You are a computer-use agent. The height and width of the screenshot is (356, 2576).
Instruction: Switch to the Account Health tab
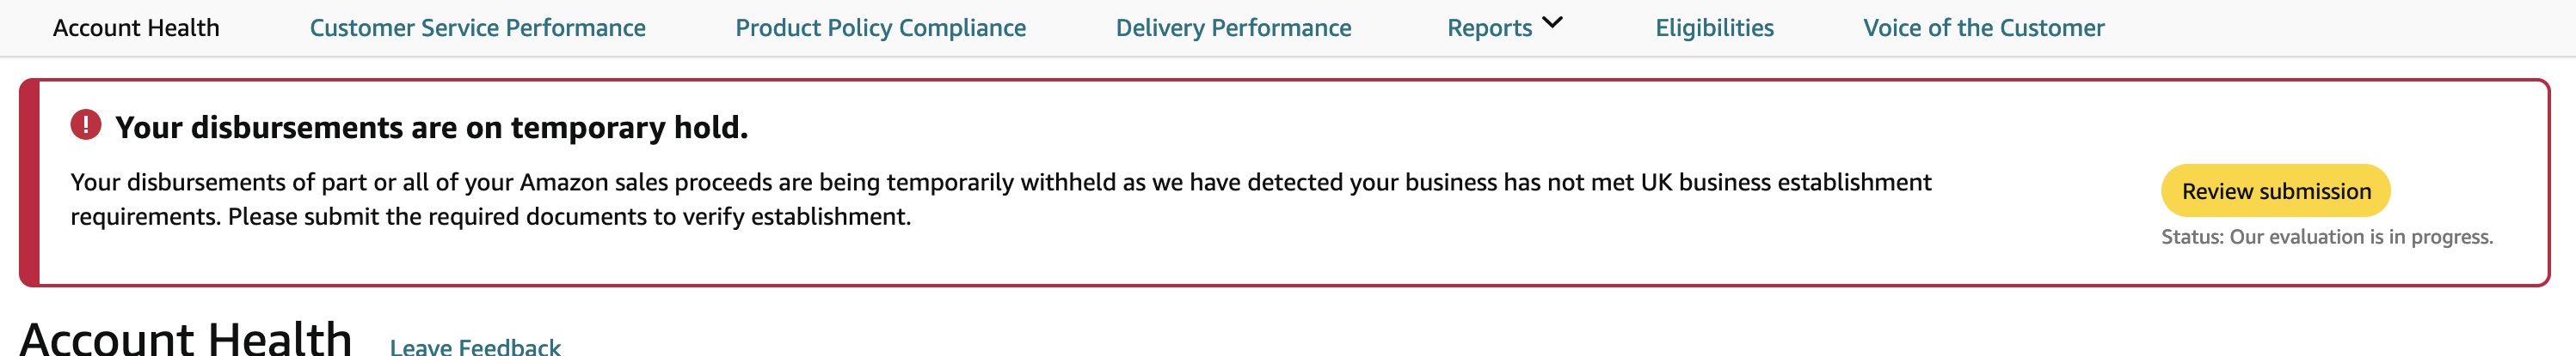pyautogui.click(x=136, y=28)
